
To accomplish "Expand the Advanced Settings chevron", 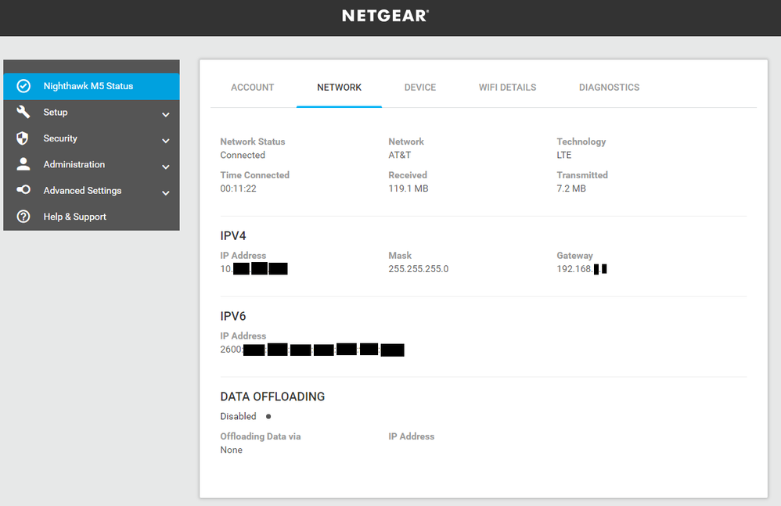I will point(166,193).
